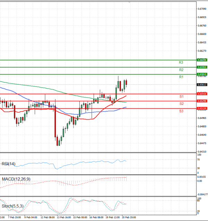This screenshot has width=208, height=221.
Task: Click the MACD(12,26,9) indicator label
Action: tap(16, 179)
